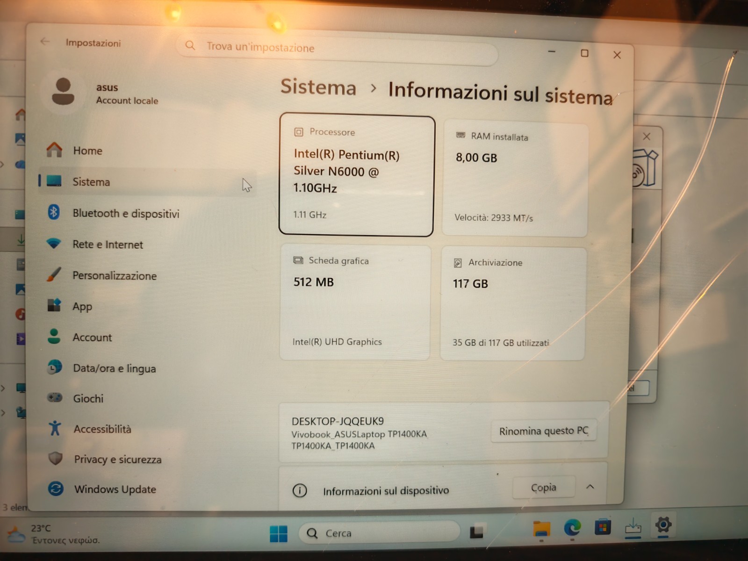This screenshot has width=748, height=561.
Task: Open the Windows Start menu button
Action: [279, 533]
